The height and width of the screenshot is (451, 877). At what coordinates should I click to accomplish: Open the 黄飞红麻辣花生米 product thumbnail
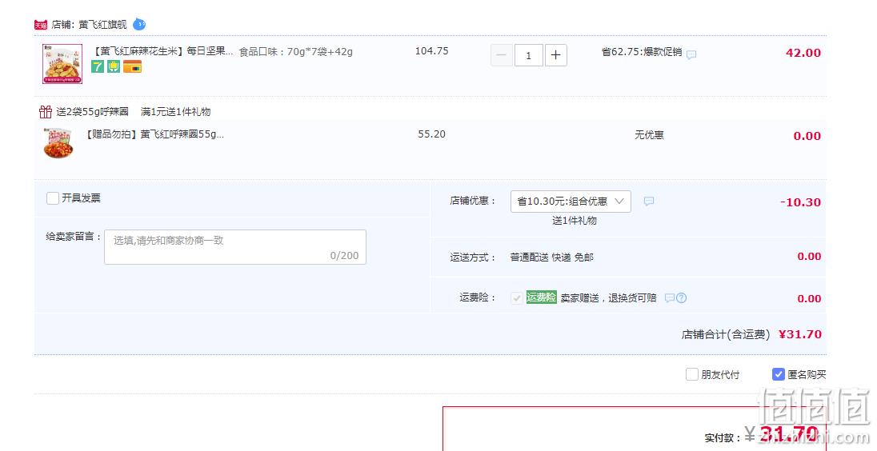[62, 64]
